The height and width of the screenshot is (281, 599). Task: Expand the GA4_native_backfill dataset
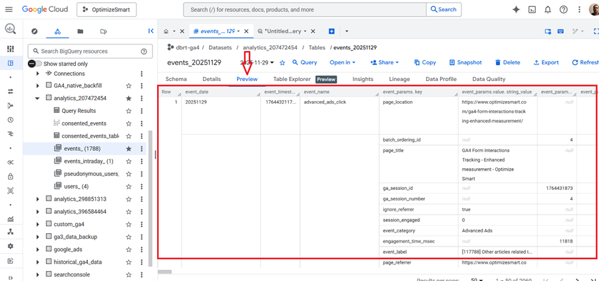37,86
